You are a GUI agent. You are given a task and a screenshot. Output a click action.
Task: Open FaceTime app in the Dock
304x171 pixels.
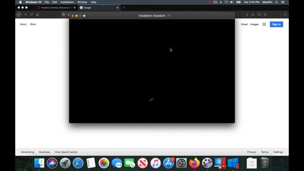point(130,163)
